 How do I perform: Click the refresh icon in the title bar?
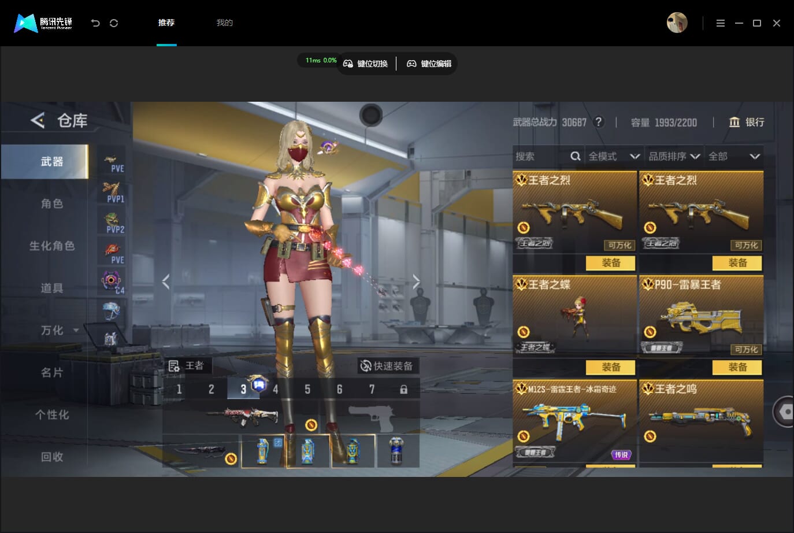(x=114, y=23)
